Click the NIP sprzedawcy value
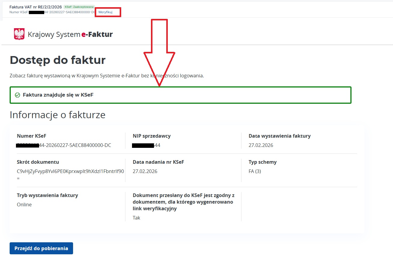393x263 pixels. (x=146, y=145)
